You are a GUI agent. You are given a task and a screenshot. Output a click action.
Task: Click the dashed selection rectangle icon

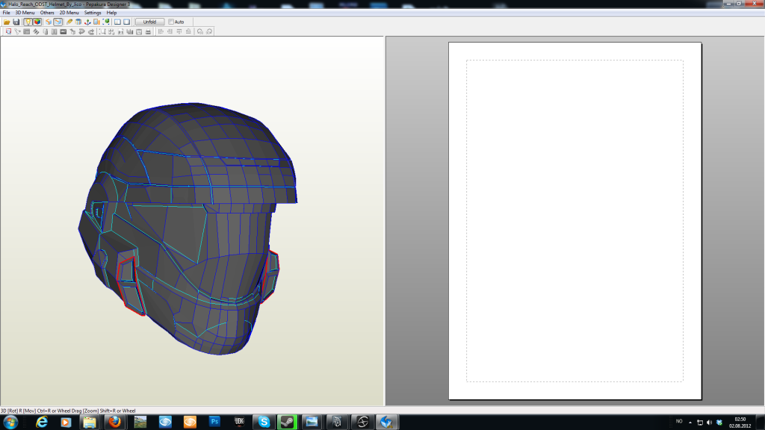(102, 31)
